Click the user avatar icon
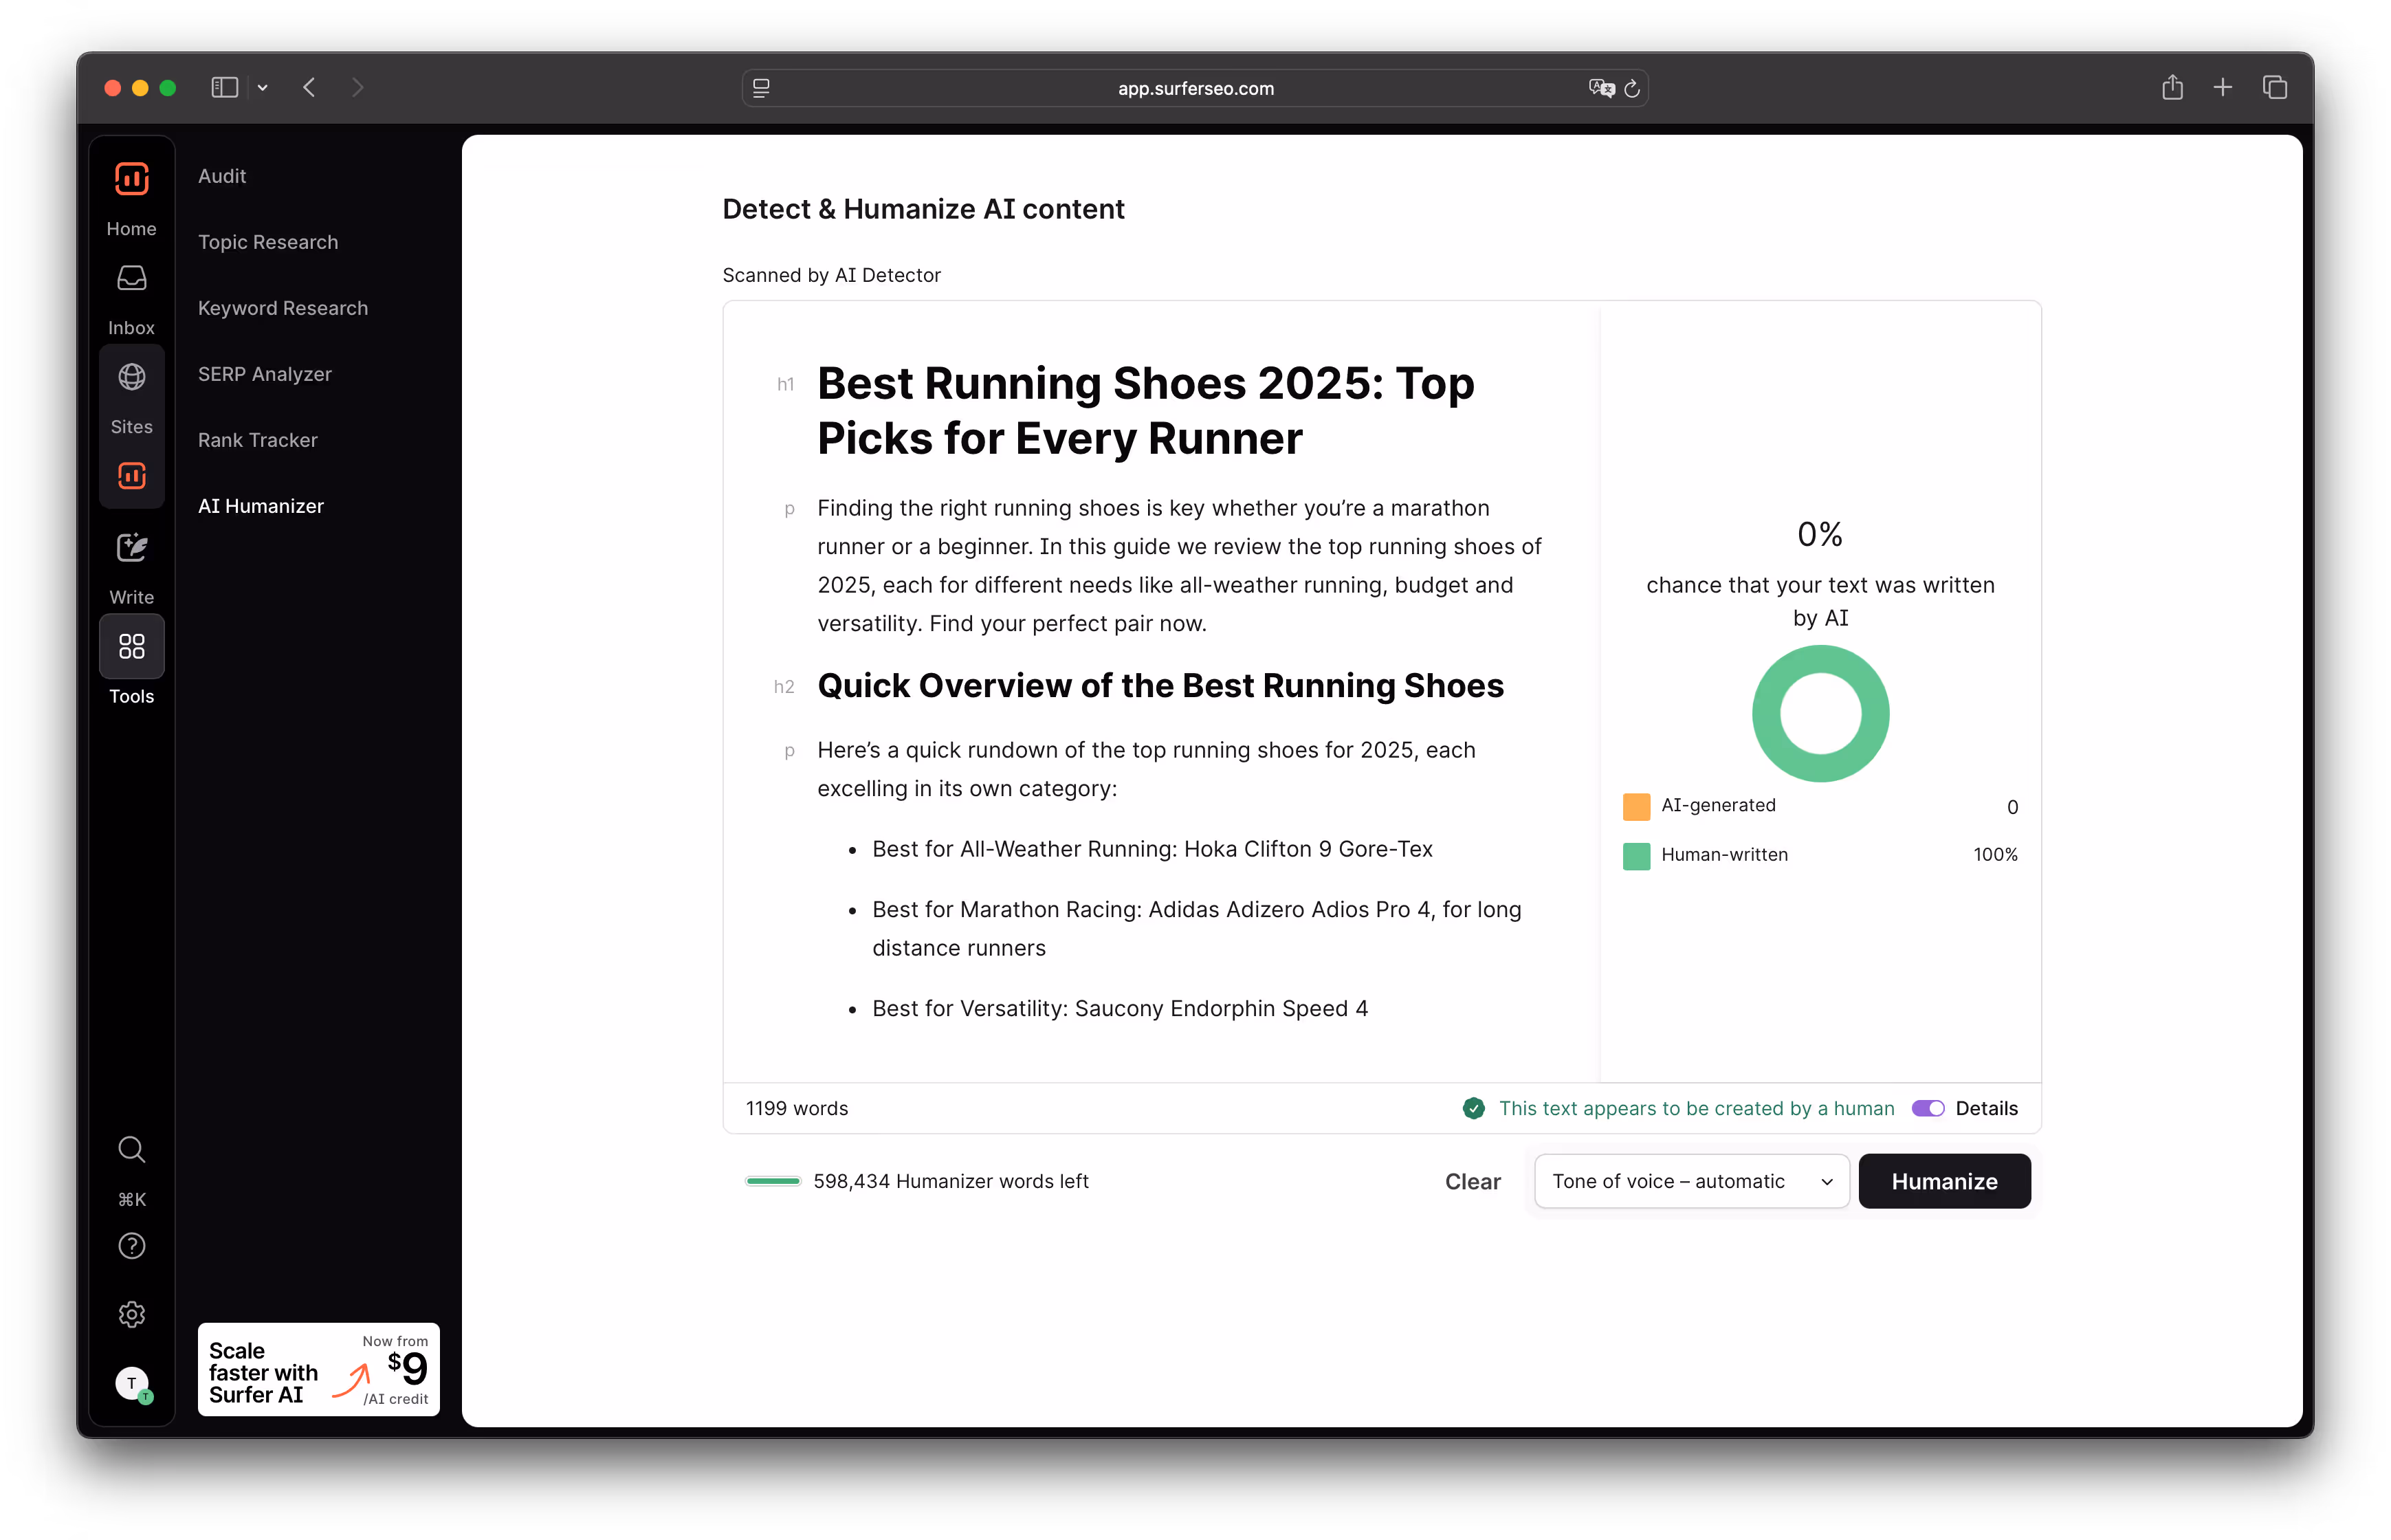 coord(131,1383)
